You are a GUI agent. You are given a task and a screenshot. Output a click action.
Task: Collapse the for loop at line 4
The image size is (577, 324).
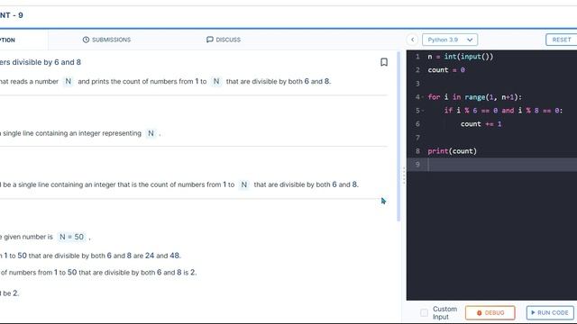423,97
